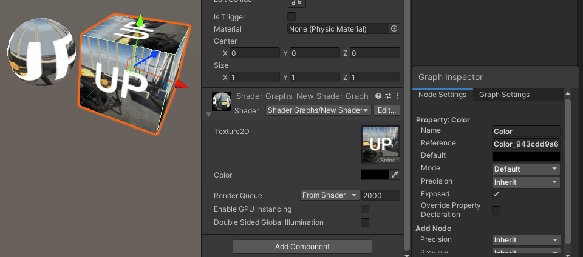Image resolution: width=583 pixels, height=257 pixels.
Task: Collapse the material foldout triangle
Action: click(x=208, y=115)
